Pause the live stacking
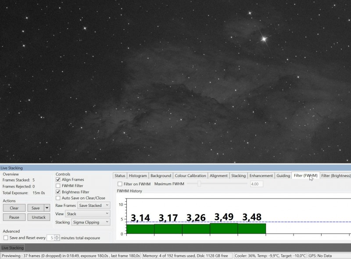The height and width of the screenshot is (259, 351). pos(14,217)
